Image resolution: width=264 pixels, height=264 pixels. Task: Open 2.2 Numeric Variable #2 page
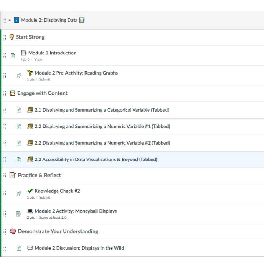click(102, 143)
